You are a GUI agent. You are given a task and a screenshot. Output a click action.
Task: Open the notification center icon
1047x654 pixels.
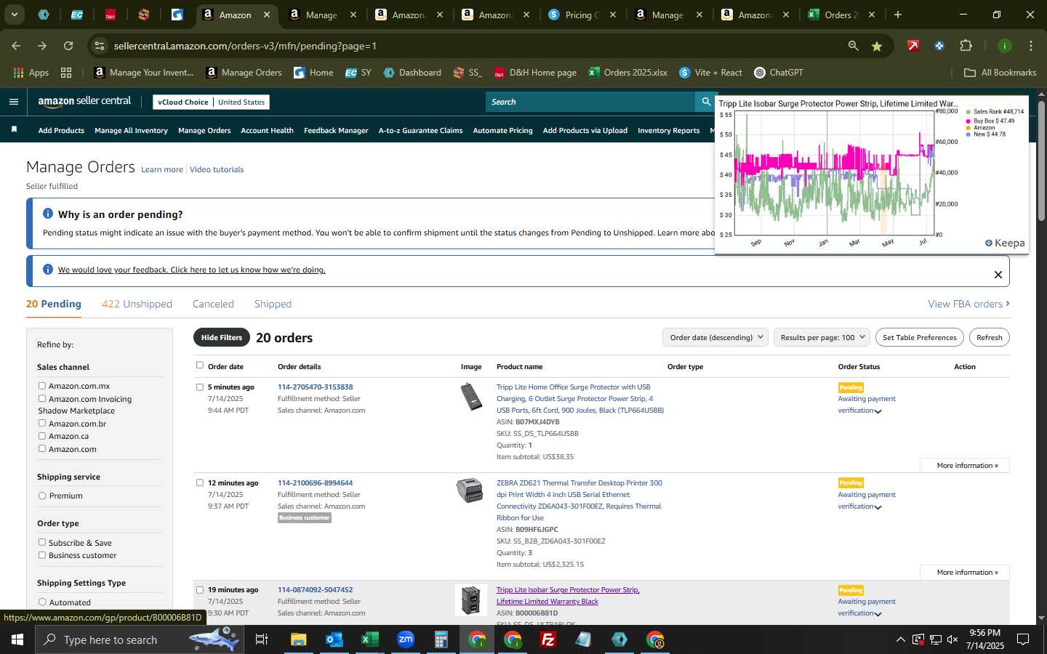1023,639
